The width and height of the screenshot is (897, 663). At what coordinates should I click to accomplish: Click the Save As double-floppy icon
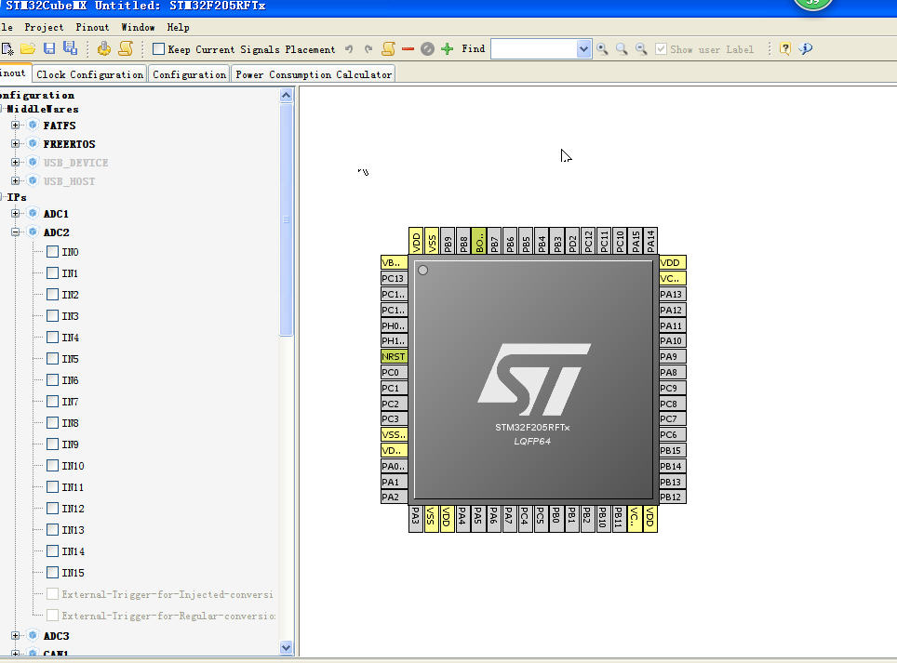71,48
